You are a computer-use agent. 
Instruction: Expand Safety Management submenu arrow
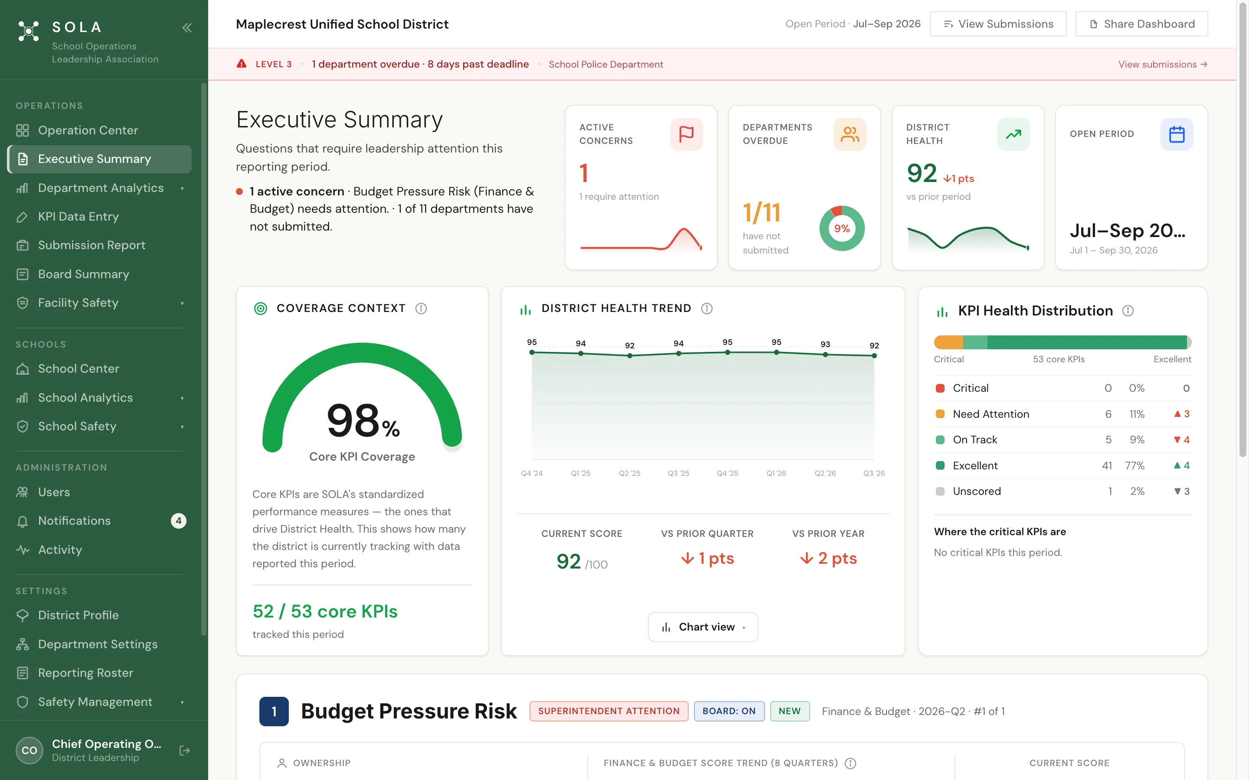(182, 702)
